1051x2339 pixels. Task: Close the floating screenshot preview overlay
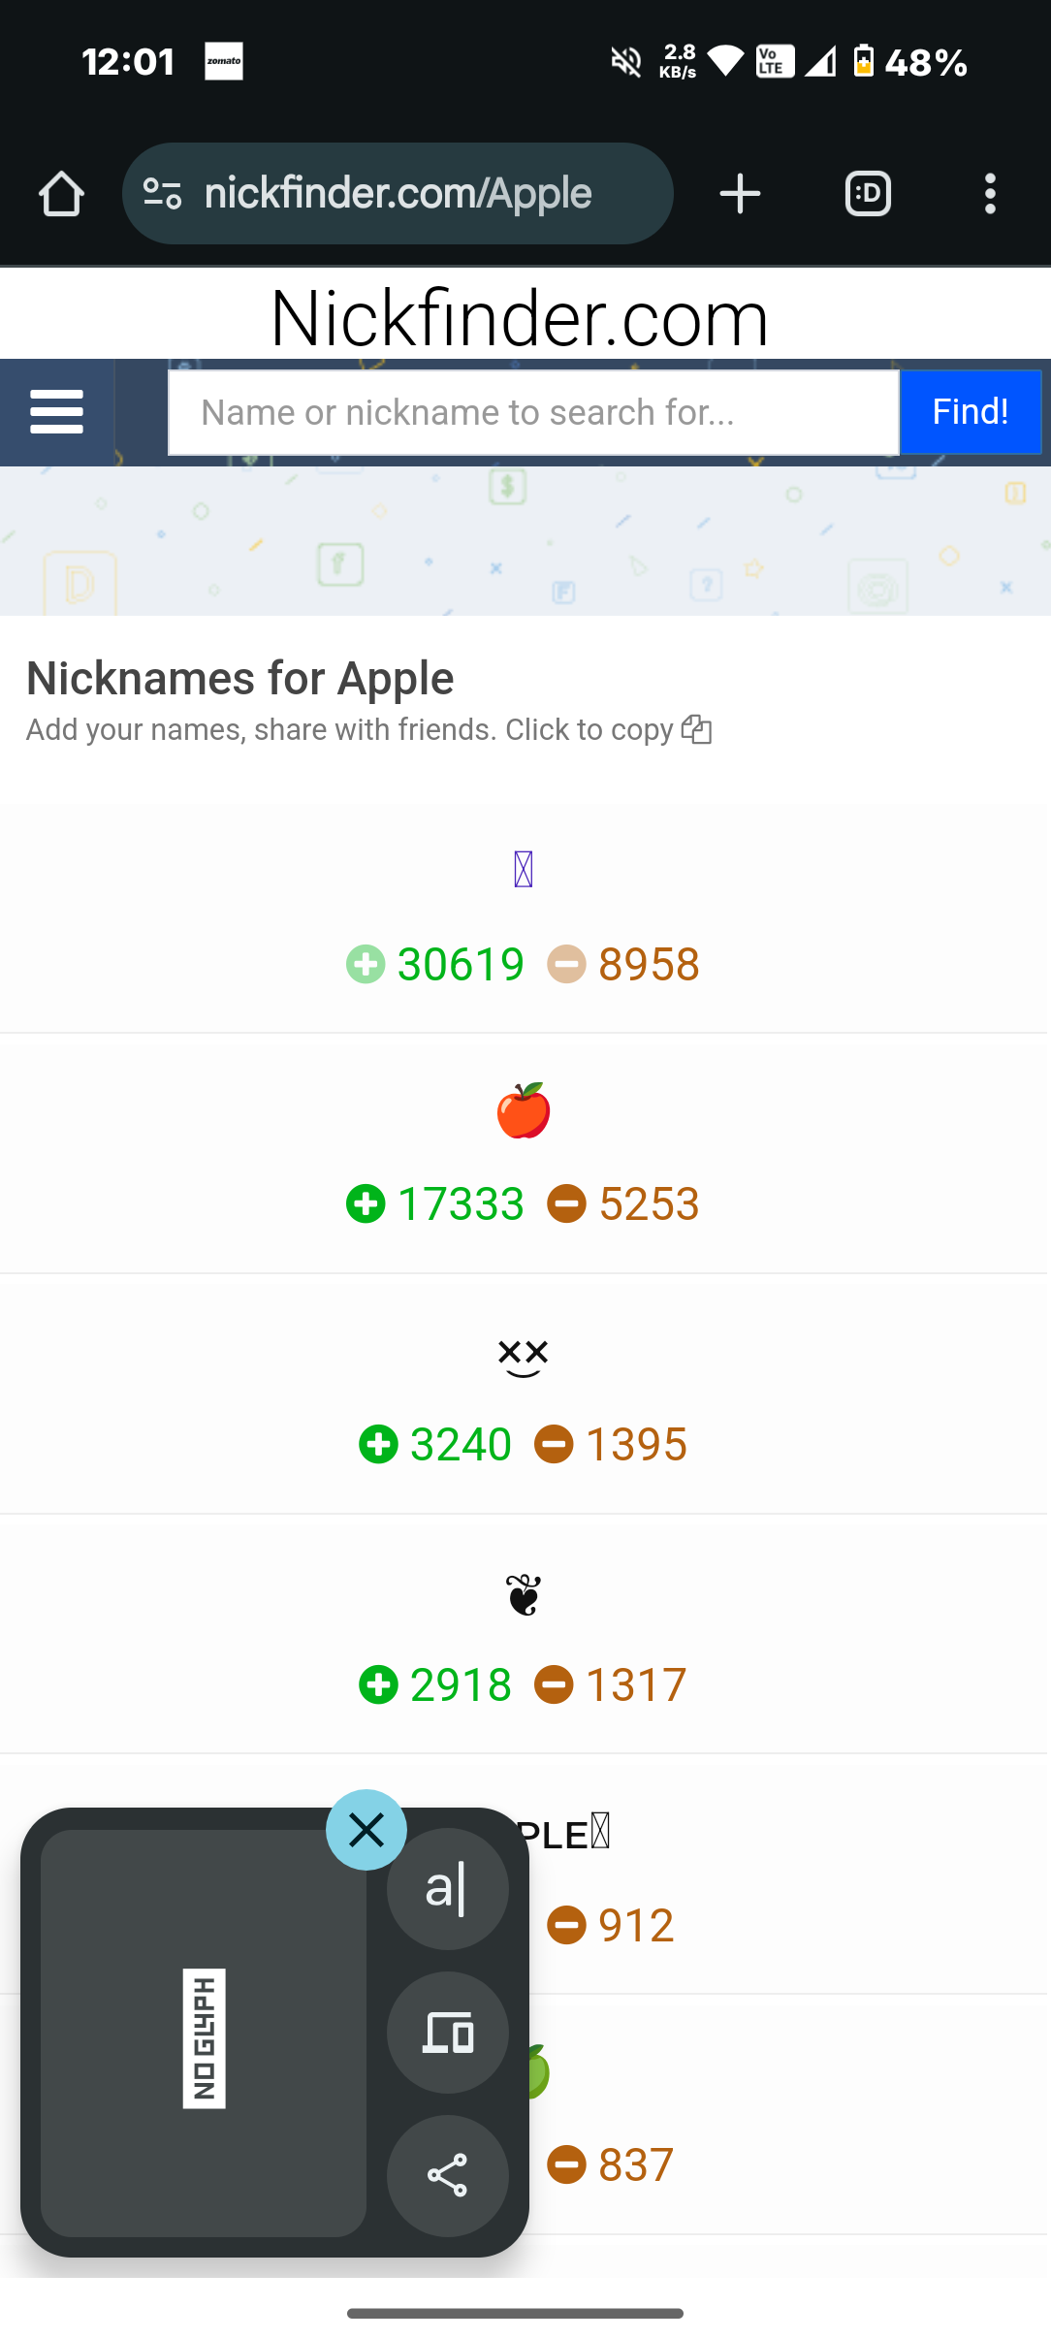[366, 1830]
